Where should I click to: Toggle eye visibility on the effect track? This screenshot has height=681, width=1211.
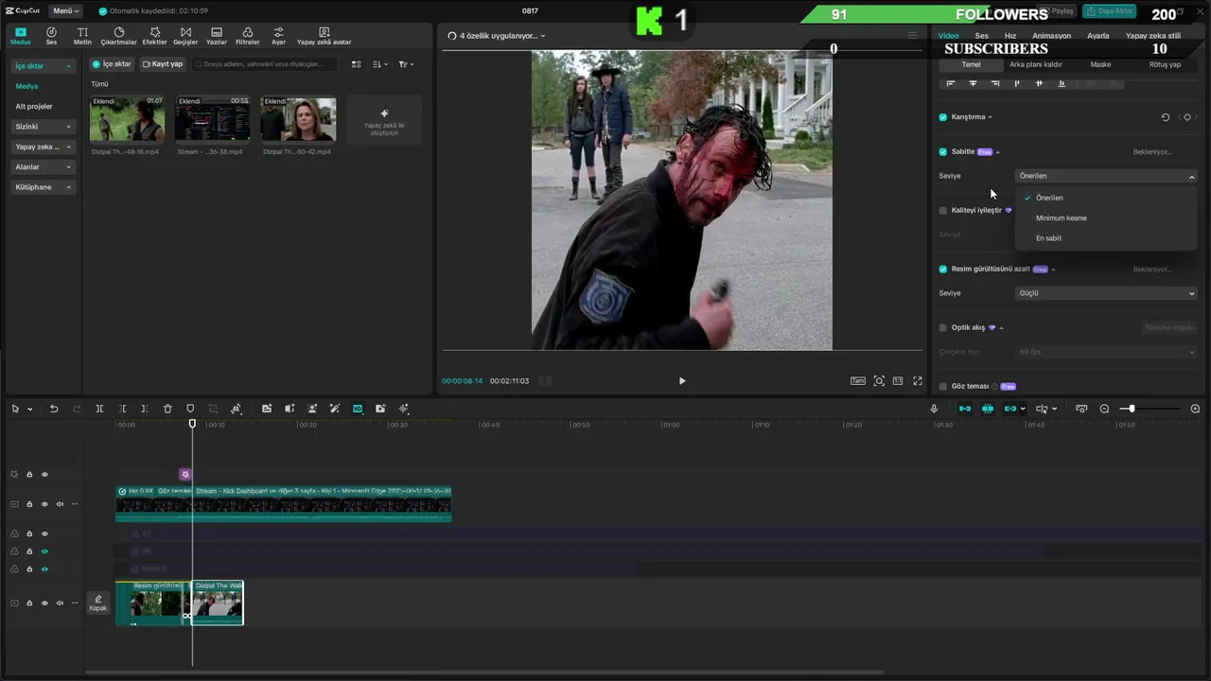click(x=44, y=474)
